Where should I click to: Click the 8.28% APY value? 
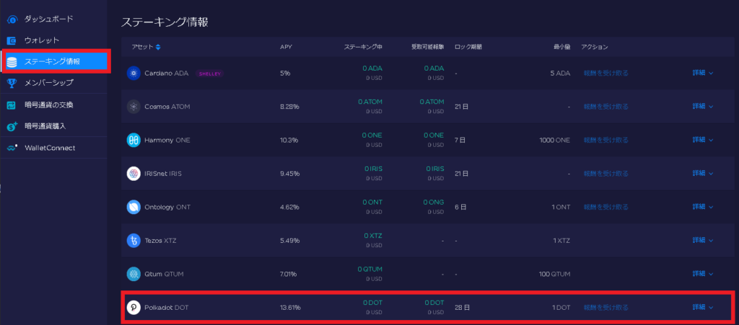point(289,107)
